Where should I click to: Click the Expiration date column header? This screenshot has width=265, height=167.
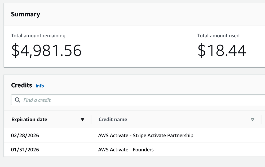pos(29,119)
